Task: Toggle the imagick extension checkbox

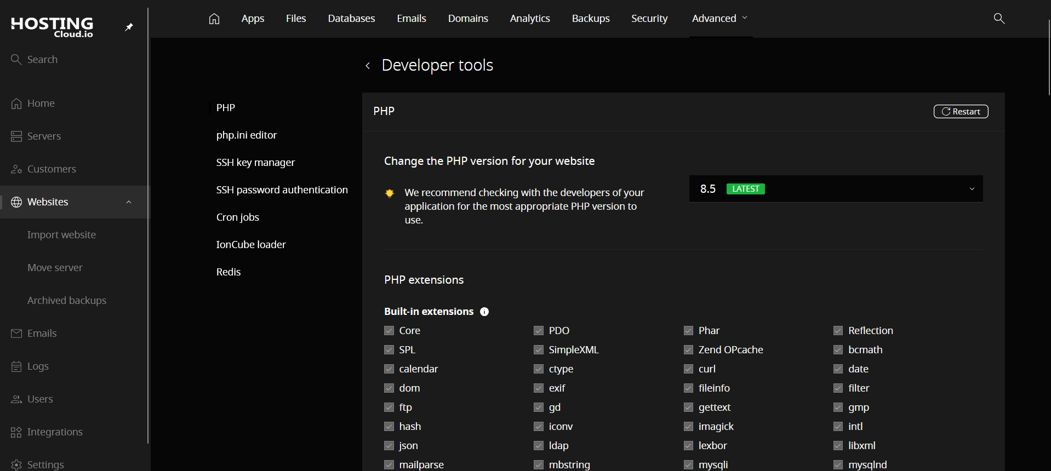Action: pyautogui.click(x=688, y=427)
